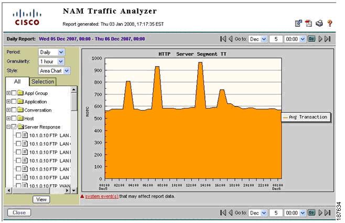Click the Report generated timestamp text
The width and height of the screenshot is (345, 223).
(113, 24)
